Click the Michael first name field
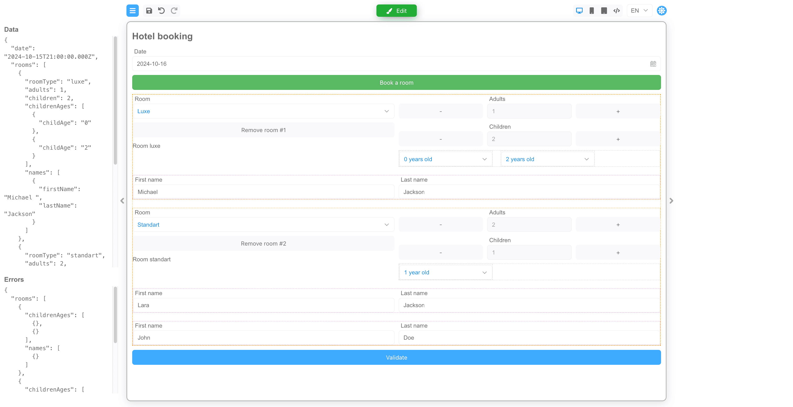This screenshot has height=407, width=793. coord(263,192)
